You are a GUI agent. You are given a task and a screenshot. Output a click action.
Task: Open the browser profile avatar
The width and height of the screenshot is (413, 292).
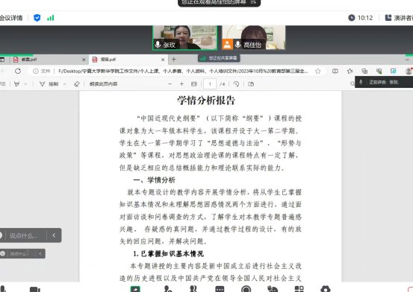click(x=409, y=71)
